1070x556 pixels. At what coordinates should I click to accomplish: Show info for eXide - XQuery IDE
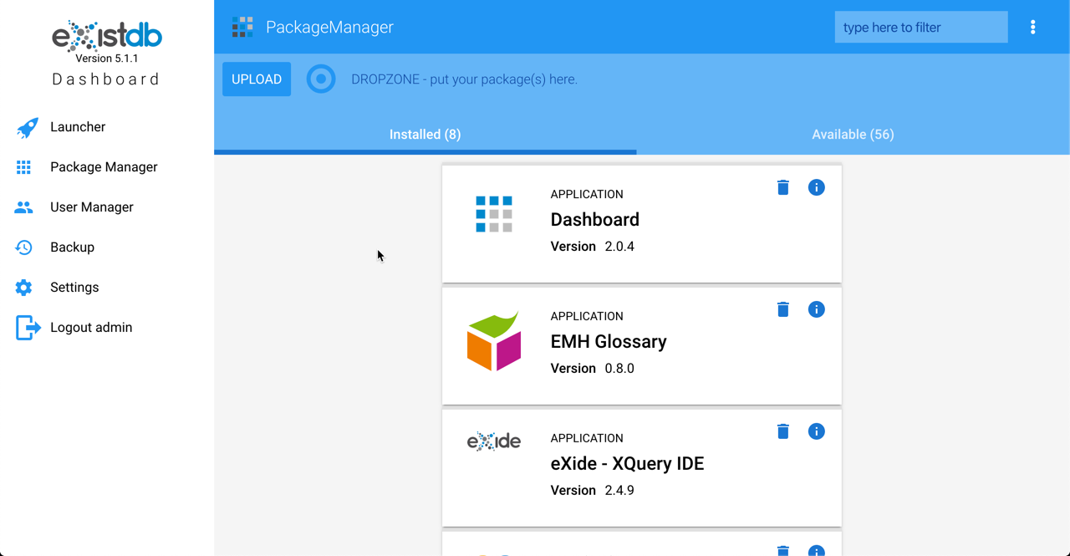click(817, 431)
